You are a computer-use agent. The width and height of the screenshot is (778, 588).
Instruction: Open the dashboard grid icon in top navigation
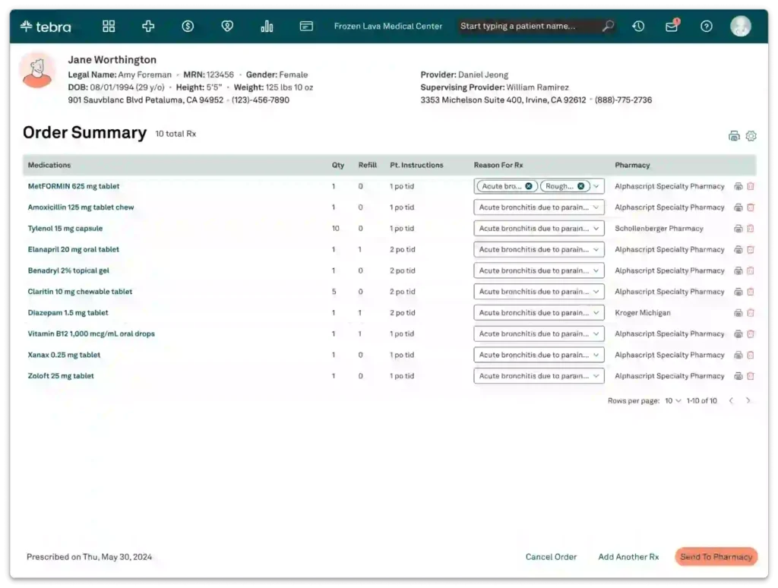coord(109,26)
